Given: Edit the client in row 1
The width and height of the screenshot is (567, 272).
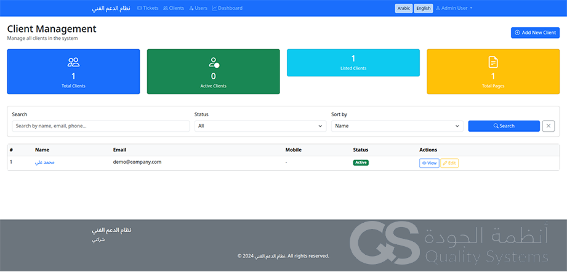Looking at the screenshot, I should point(449,163).
